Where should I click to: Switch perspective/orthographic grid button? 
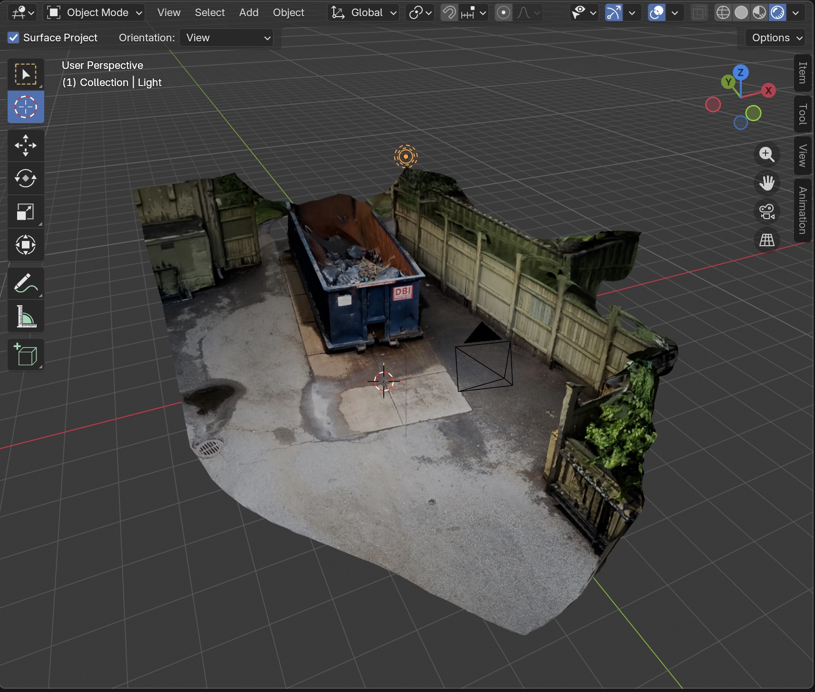[766, 240]
